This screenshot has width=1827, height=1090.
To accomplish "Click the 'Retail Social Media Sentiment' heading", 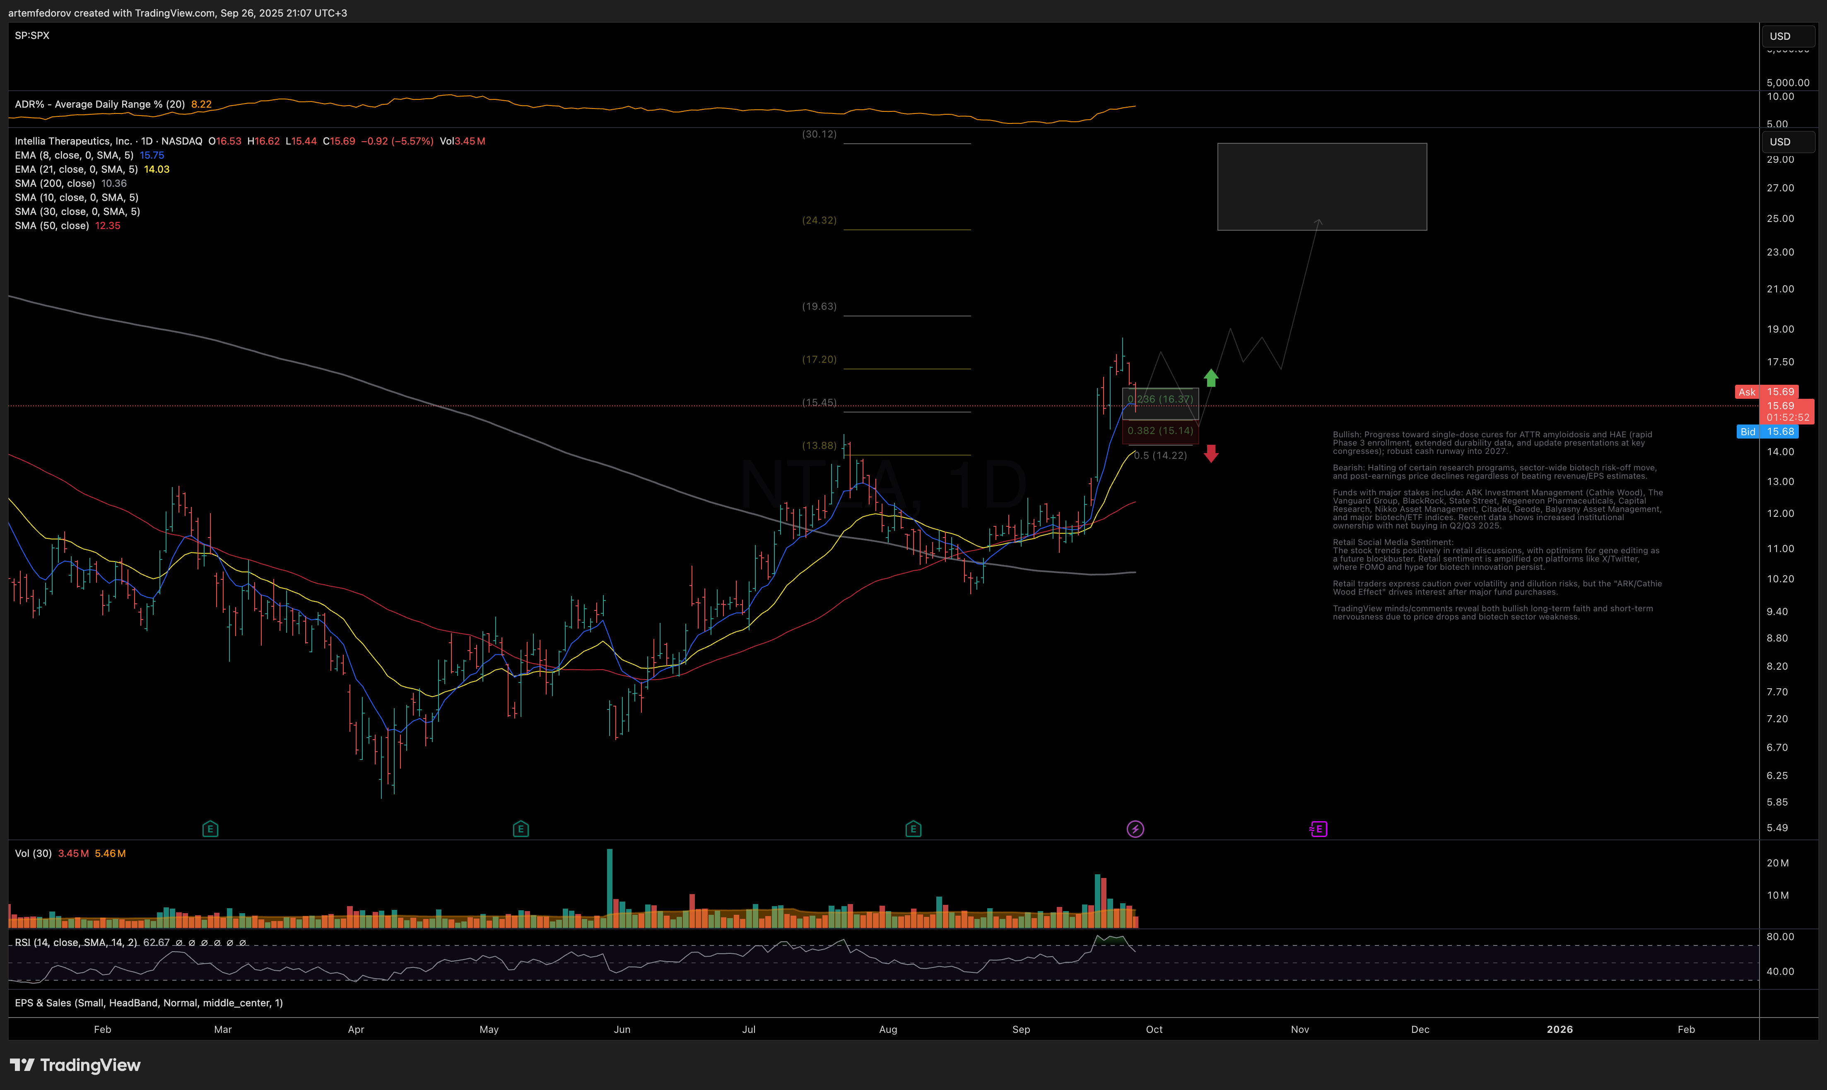I will [1393, 542].
